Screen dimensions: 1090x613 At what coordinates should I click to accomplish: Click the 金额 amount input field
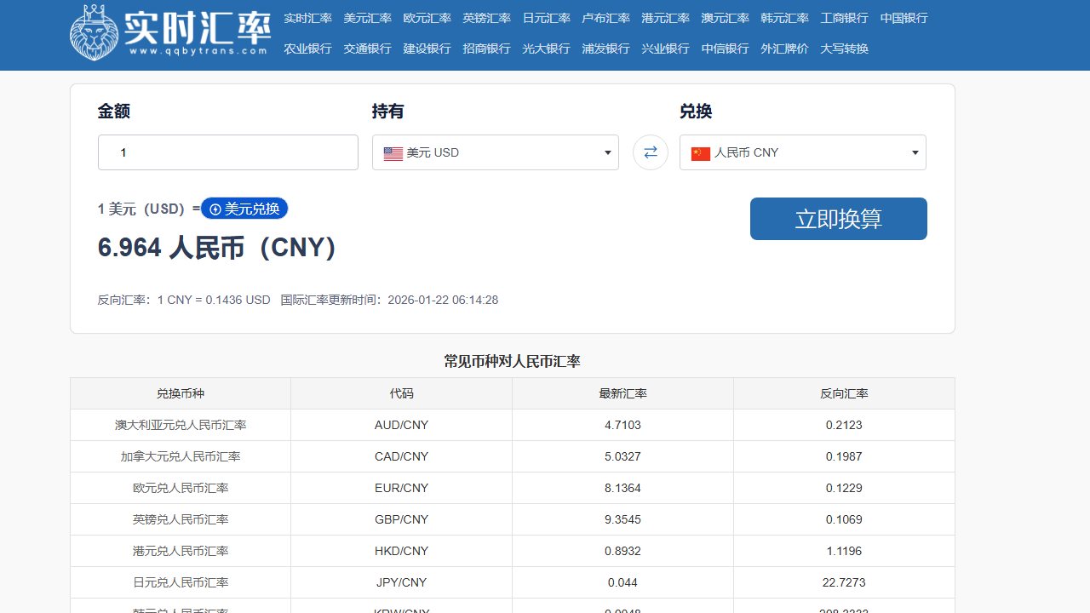tap(227, 152)
